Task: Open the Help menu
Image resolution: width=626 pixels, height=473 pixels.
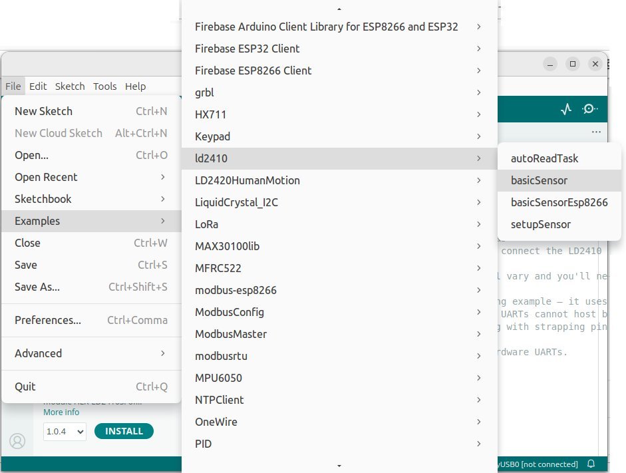Action: point(135,86)
